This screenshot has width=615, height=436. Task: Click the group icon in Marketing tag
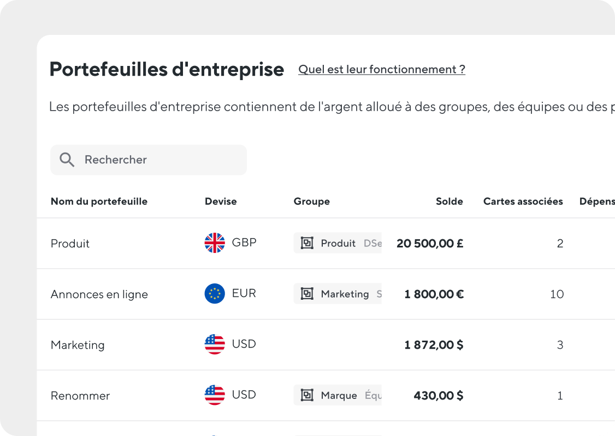307,294
